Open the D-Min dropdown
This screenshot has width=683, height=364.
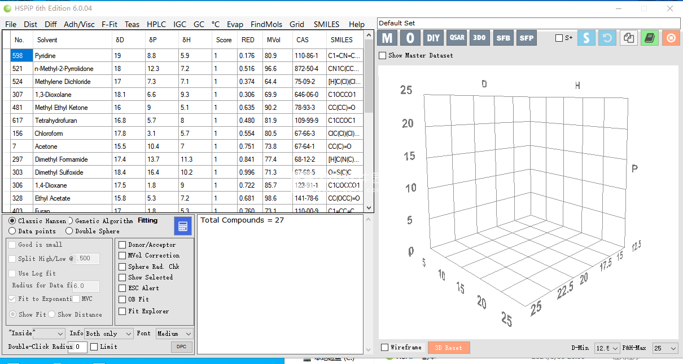click(x=607, y=348)
